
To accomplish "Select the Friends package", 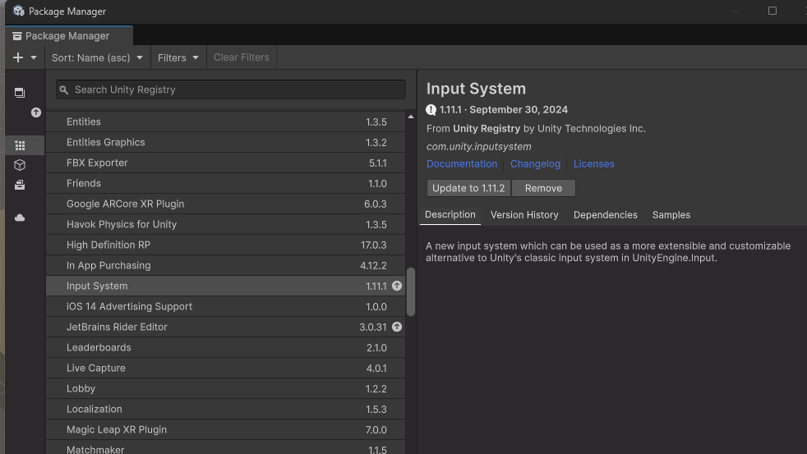I will point(225,184).
